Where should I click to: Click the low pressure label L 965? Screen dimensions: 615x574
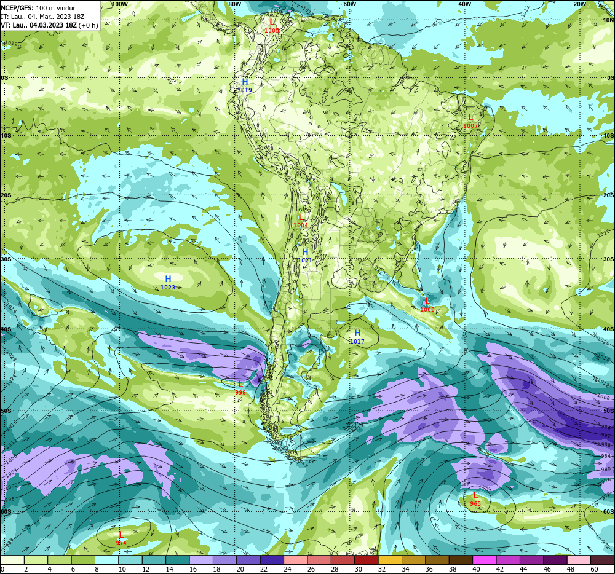[475, 499]
